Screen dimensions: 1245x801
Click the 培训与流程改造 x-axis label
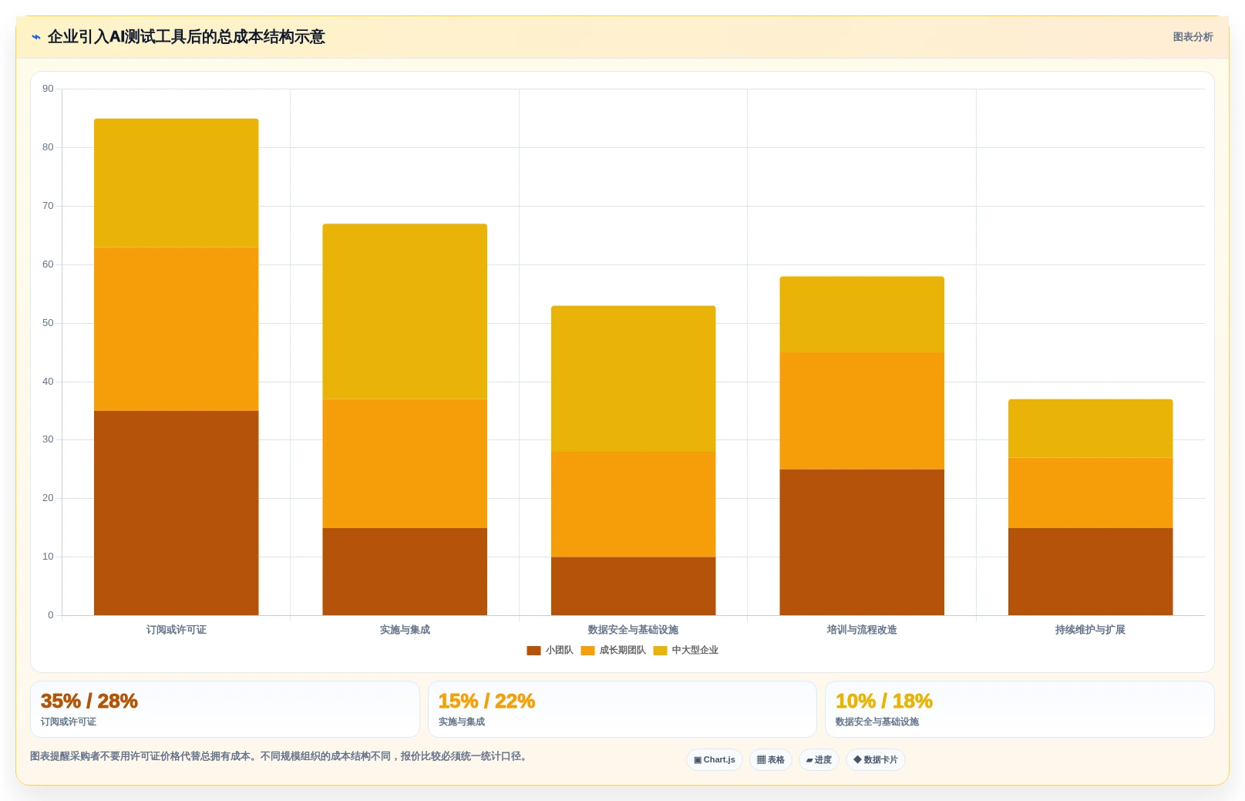click(862, 630)
